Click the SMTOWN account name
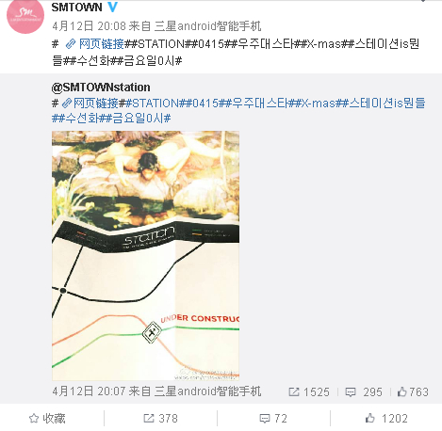The height and width of the screenshot is (431, 442). [x=77, y=8]
